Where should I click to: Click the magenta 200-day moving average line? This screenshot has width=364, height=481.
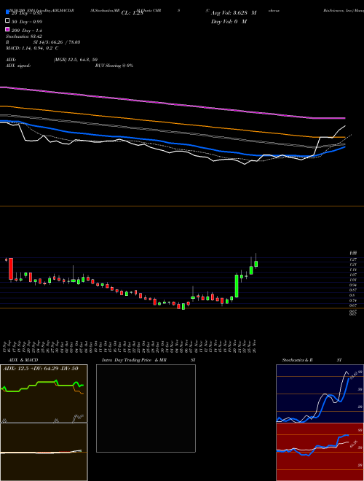[x=172, y=103]
